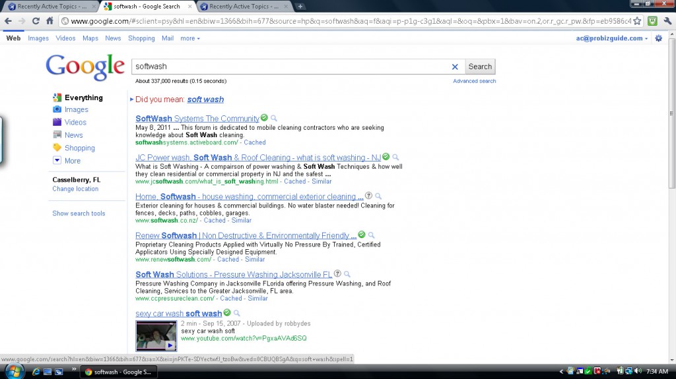Open SoftWash Systems The Community result
Image resolution: width=676 pixels, height=379 pixels.
coord(197,119)
